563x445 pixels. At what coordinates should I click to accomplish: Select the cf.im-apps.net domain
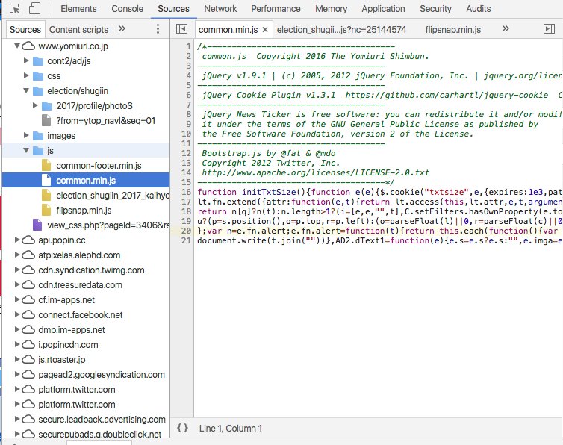click(66, 300)
